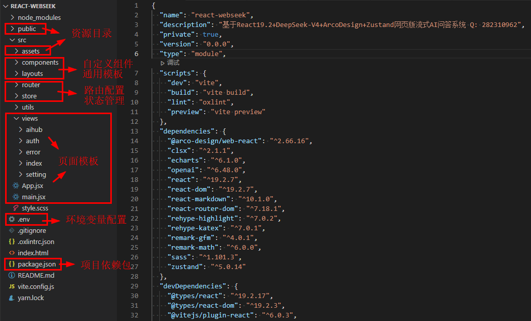531x321 pixels.
Task: Click line number 29 in the gutter
Action: click(x=134, y=286)
